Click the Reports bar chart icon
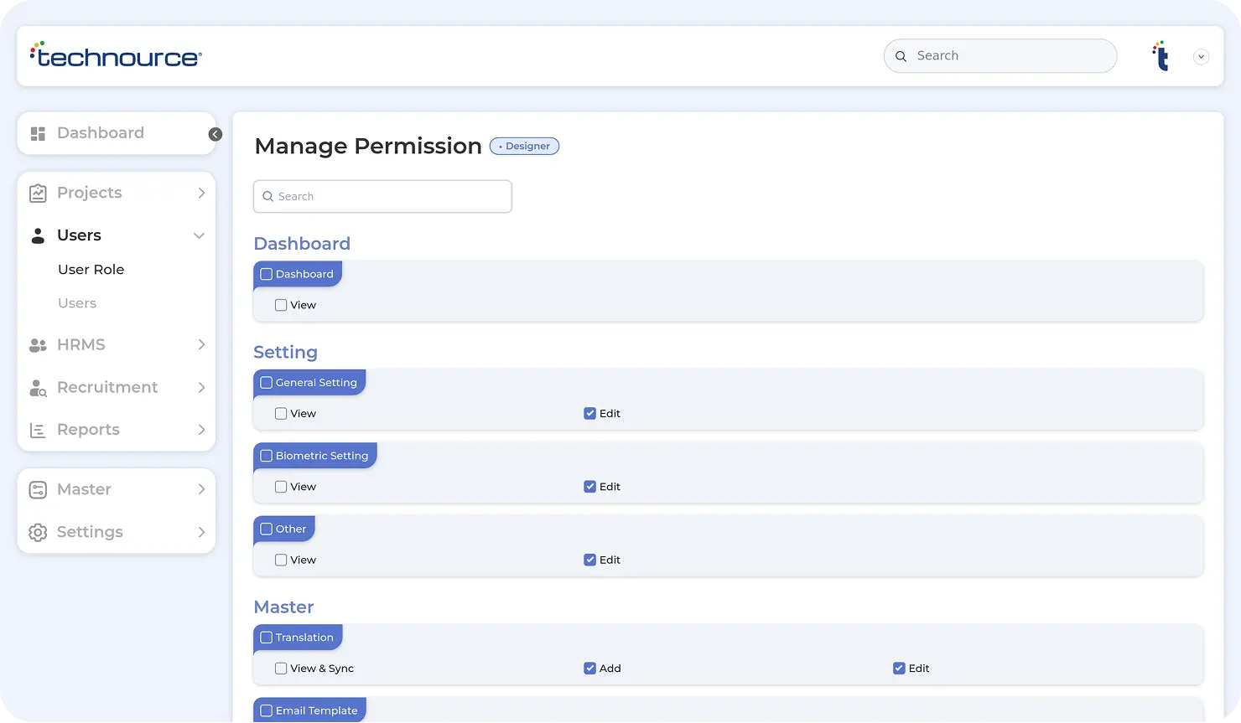 pyautogui.click(x=38, y=431)
